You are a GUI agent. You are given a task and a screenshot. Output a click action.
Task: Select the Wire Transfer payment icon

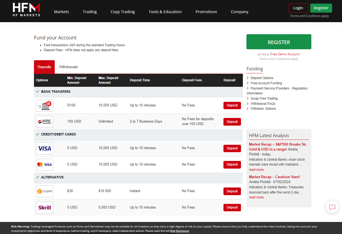tap(44, 122)
